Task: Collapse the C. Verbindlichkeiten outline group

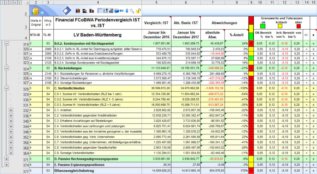Action: click(x=6, y=89)
